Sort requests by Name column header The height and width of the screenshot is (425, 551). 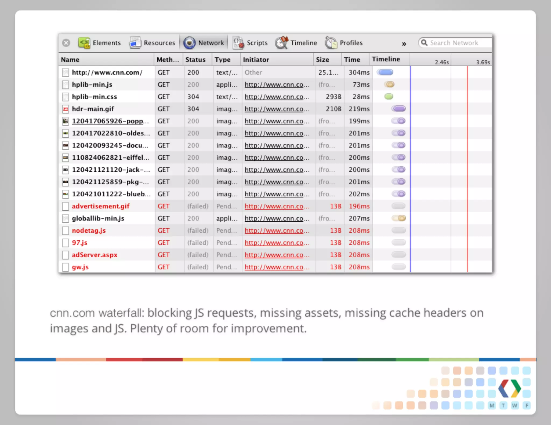click(70, 60)
